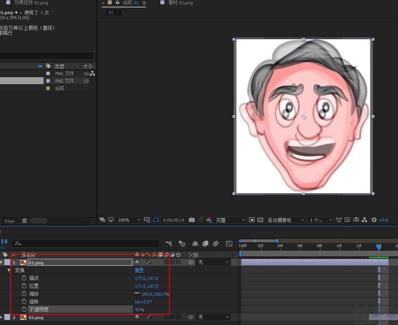Click the 不透明度 40% value
Viewport: 398px width, 325px height.
[x=139, y=309]
